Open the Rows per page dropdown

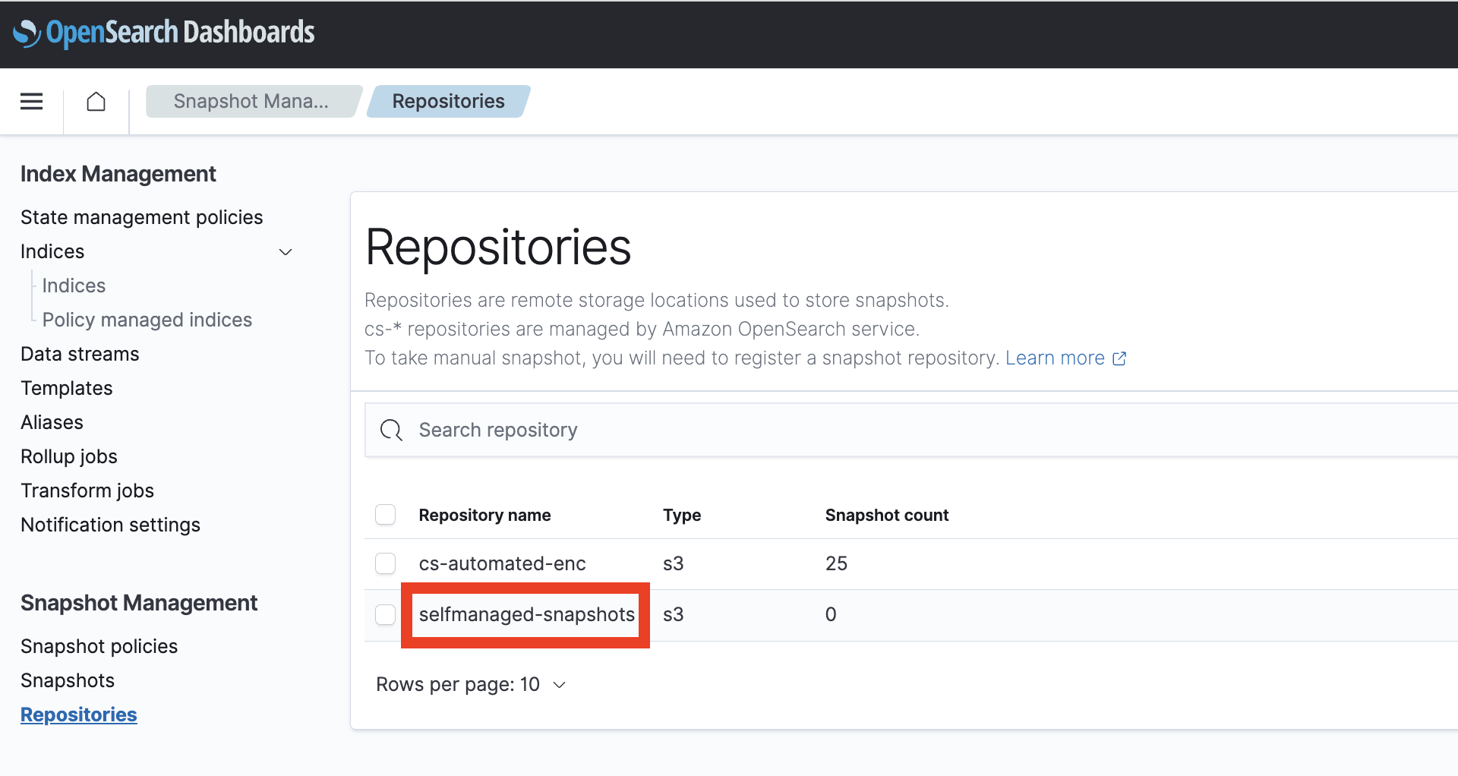[x=471, y=684]
